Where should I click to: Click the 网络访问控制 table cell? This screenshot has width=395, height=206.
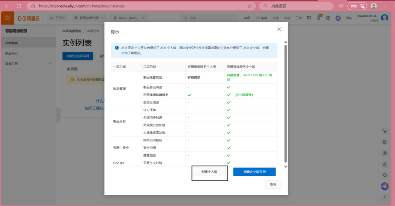[x=163, y=140]
